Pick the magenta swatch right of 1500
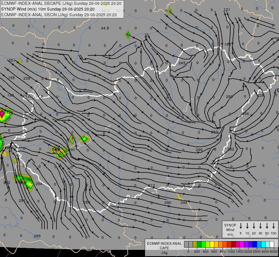 pyautogui.click(x=242, y=244)
